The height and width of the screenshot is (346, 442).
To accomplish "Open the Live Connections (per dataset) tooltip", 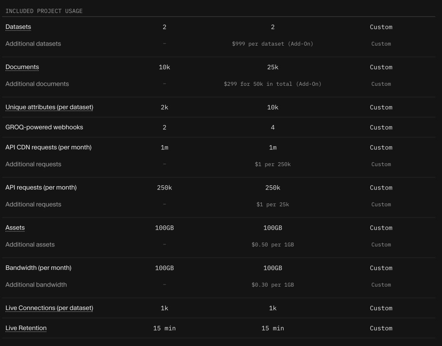I will click(49, 308).
